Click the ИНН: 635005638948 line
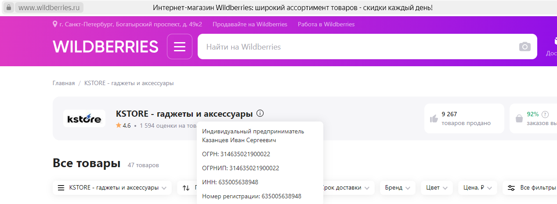Screen dimensions: 557x204 [x=230, y=182]
